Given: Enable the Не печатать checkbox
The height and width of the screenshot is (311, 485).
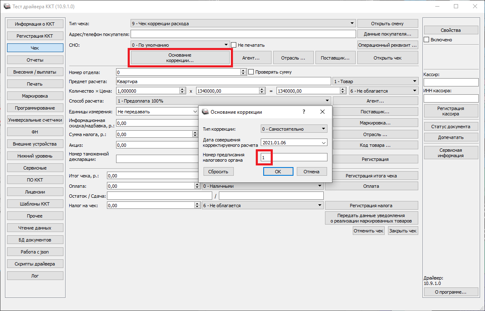Looking at the screenshot, I should click(x=234, y=45).
